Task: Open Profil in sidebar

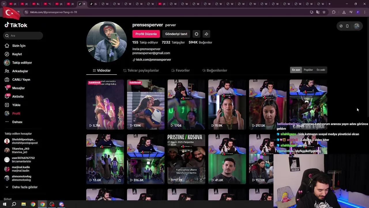Action: coord(16,114)
